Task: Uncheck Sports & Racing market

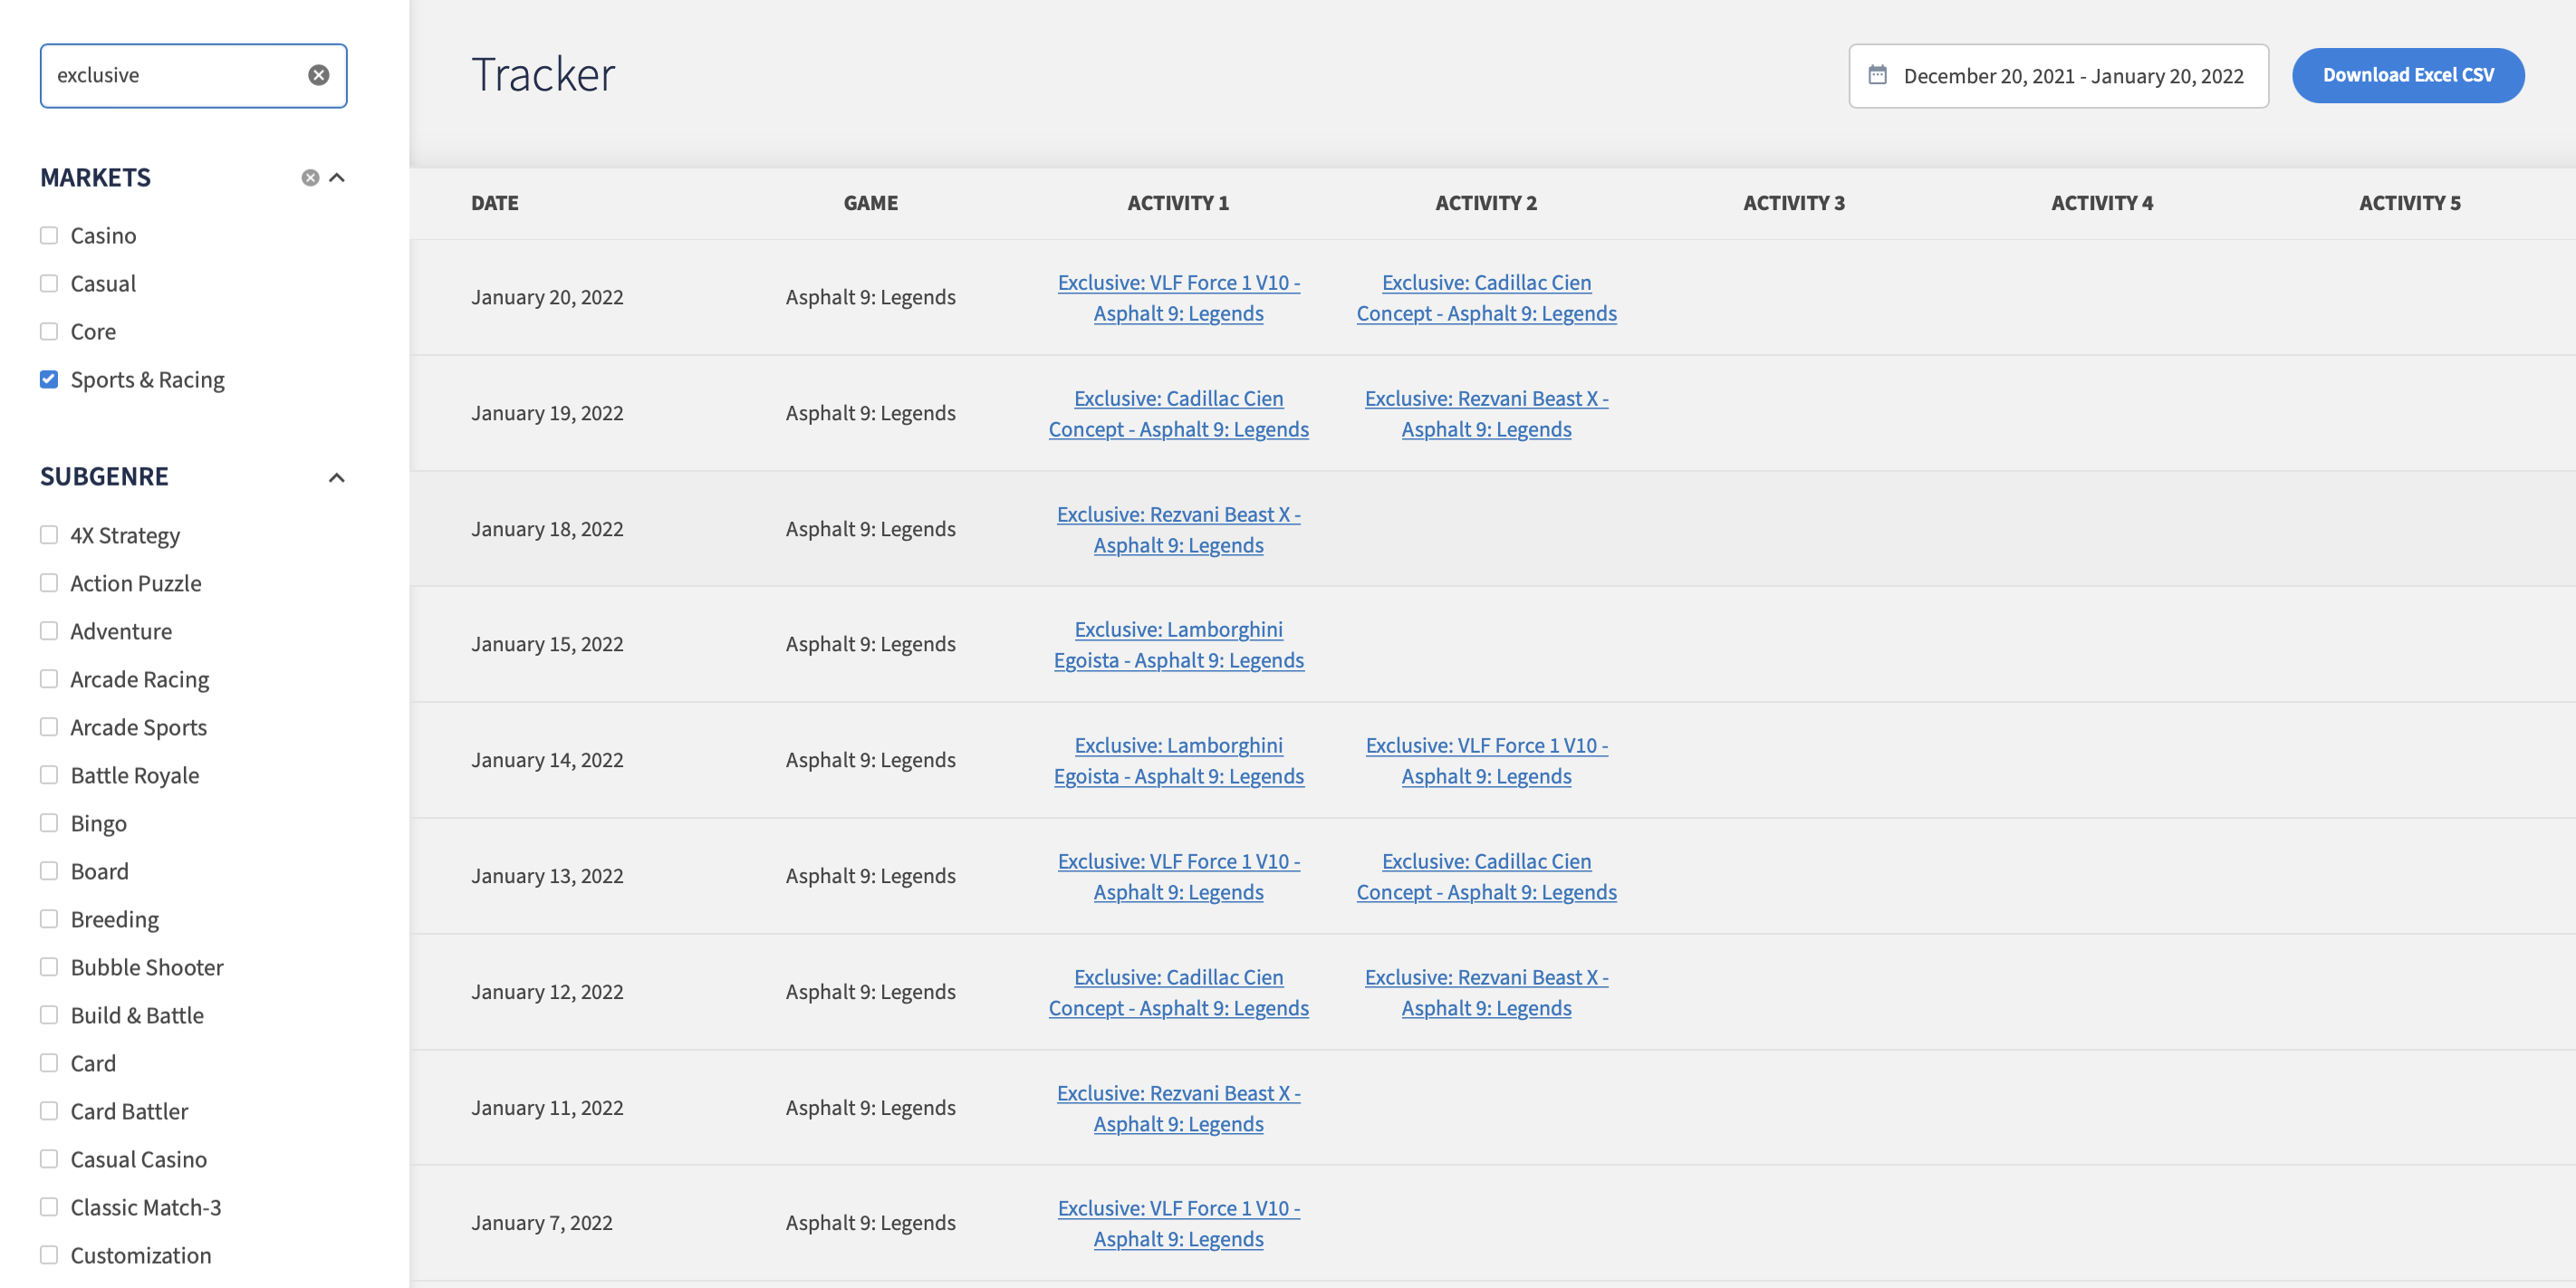Action: pos(49,379)
